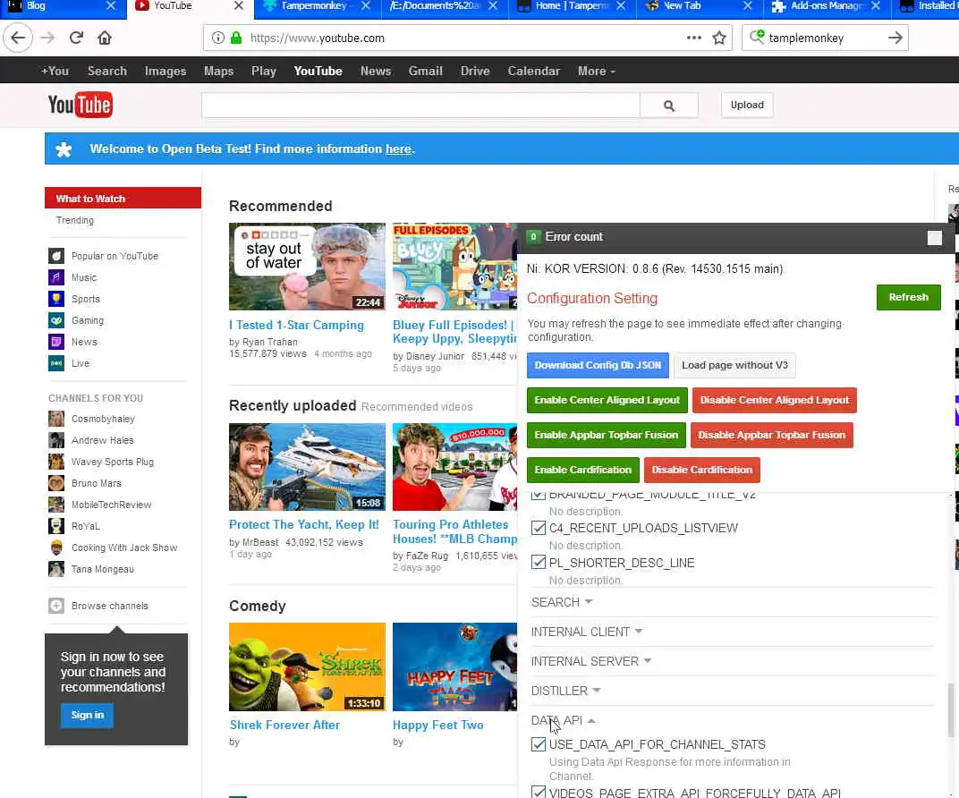Open Popular on YouTube channel icon
Image resolution: width=959 pixels, height=798 pixels.
(x=56, y=256)
